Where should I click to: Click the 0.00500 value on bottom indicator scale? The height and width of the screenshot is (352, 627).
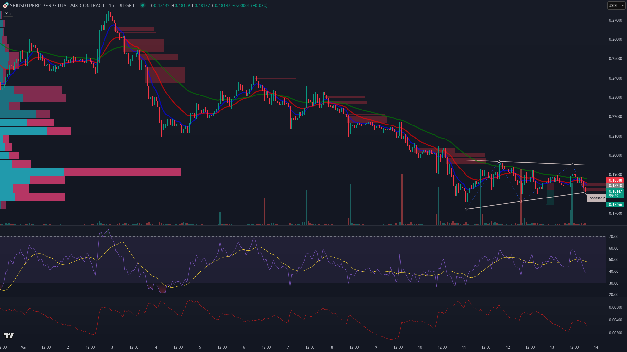(x=615, y=307)
